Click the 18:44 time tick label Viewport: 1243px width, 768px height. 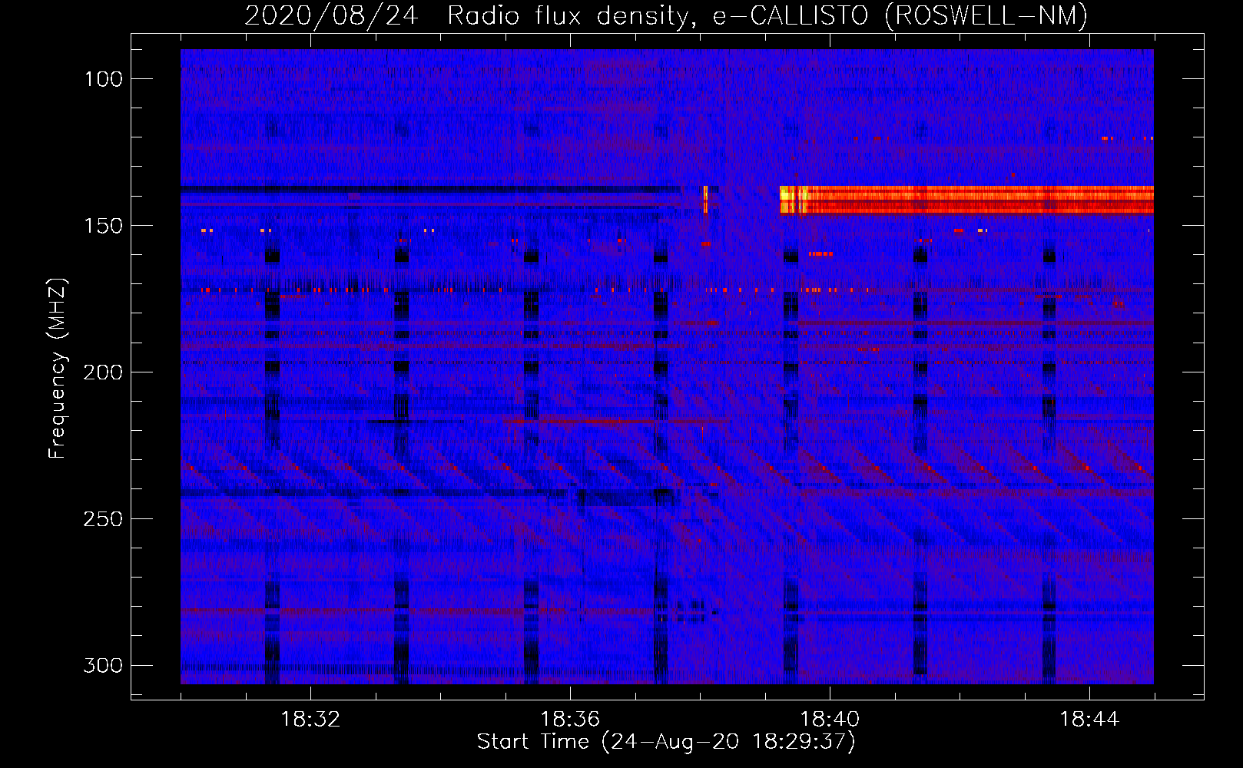(x=1089, y=720)
